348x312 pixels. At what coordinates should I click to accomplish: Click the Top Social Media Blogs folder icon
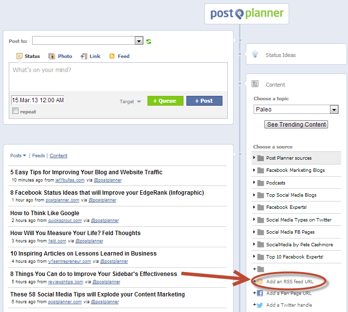pos(260,195)
